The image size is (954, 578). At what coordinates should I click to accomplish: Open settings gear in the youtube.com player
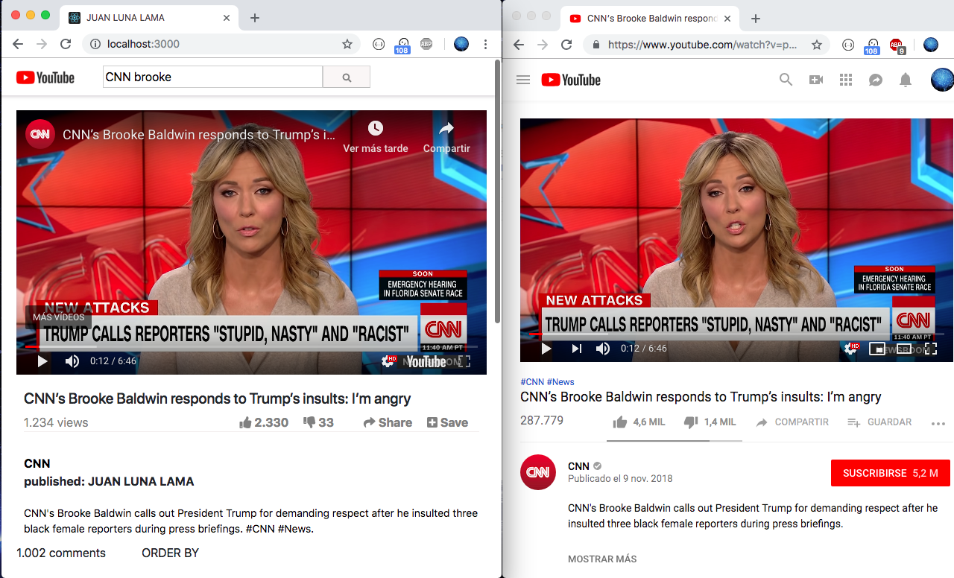[x=849, y=349]
